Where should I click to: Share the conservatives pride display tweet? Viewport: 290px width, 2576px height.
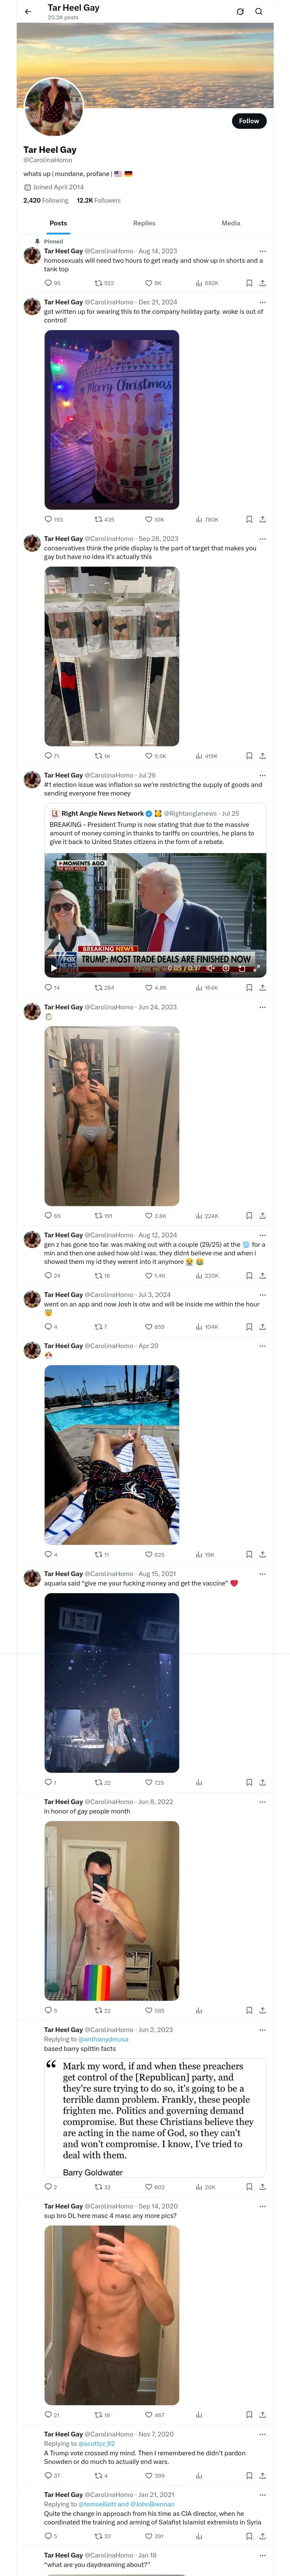pyautogui.click(x=262, y=756)
